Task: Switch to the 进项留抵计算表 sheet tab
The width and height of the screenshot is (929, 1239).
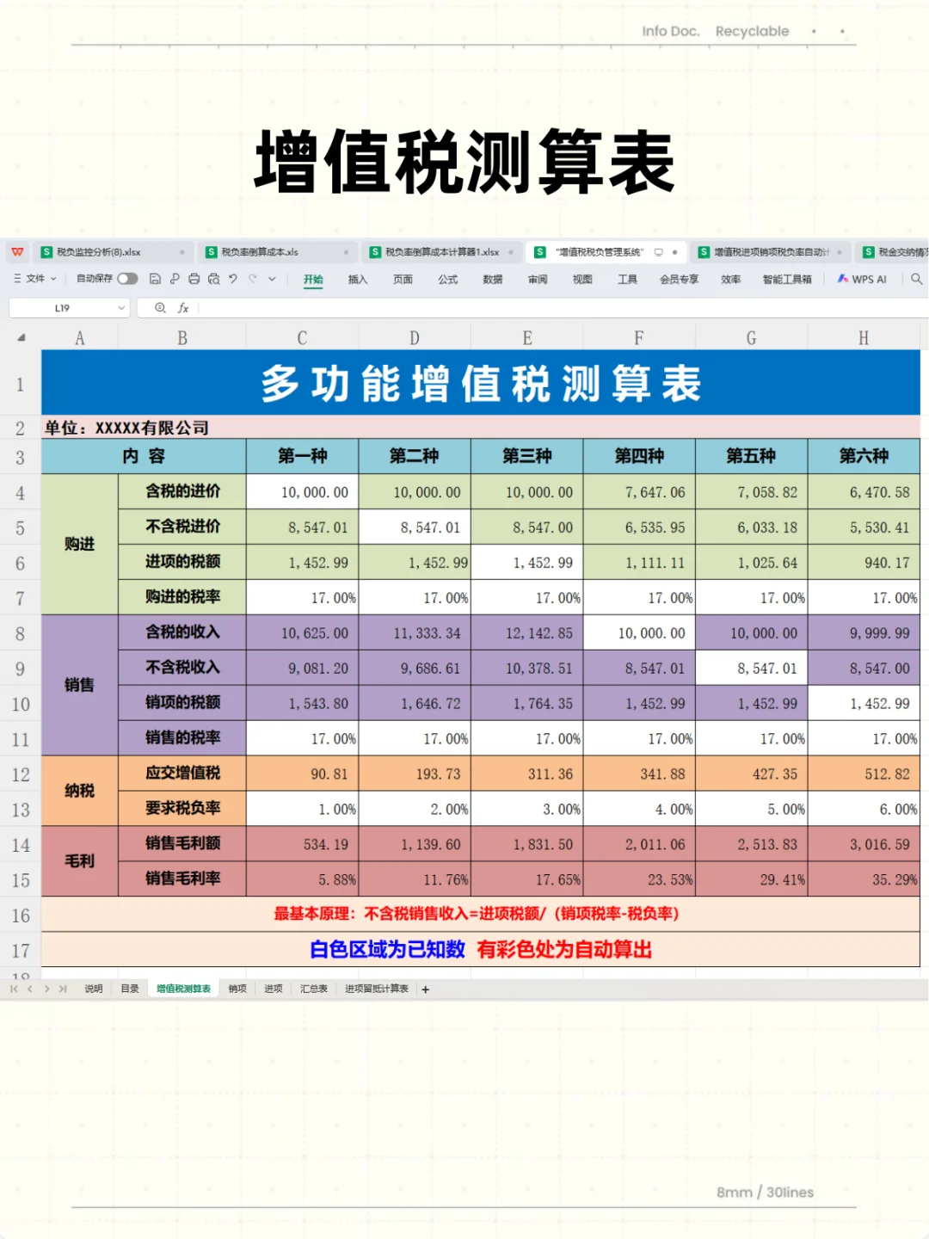Action: [377, 989]
